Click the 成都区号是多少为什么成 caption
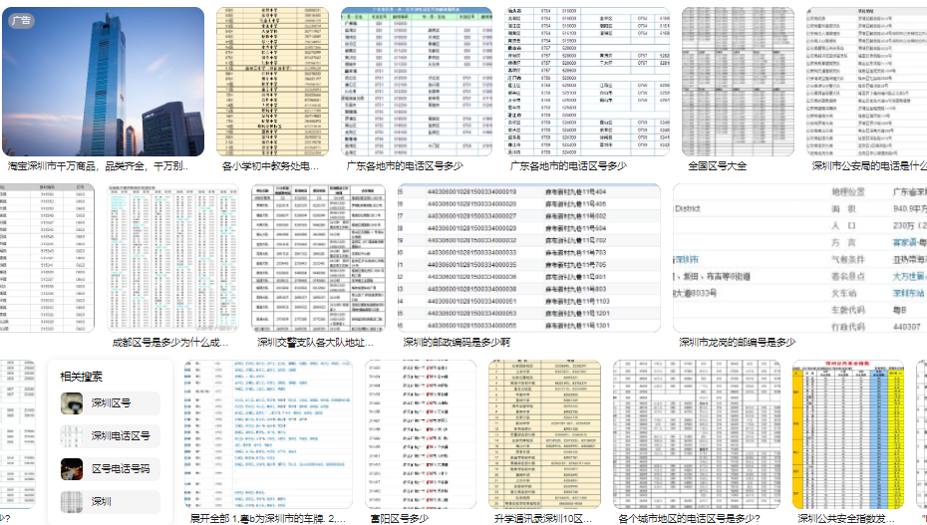Image resolution: width=927 pixels, height=525 pixels. [x=169, y=343]
